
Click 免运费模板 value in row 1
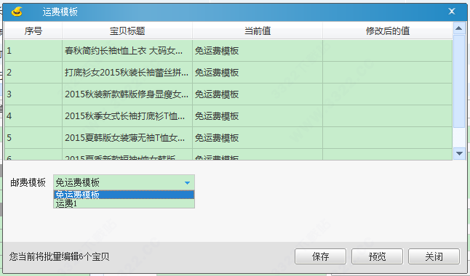tap(217, 51)
